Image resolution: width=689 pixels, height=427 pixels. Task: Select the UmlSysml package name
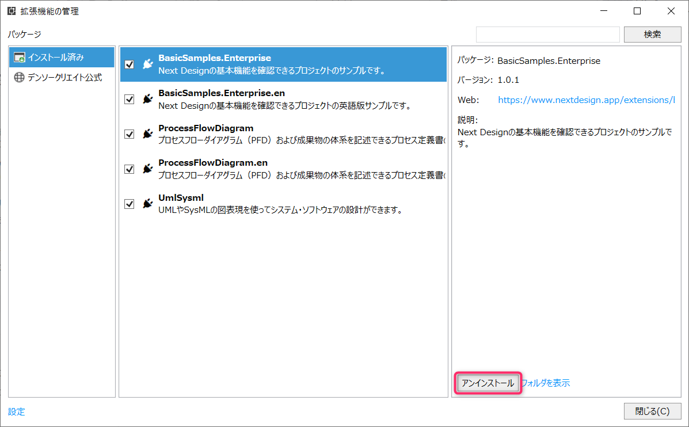pyautogui.click(x=181, y=198)
